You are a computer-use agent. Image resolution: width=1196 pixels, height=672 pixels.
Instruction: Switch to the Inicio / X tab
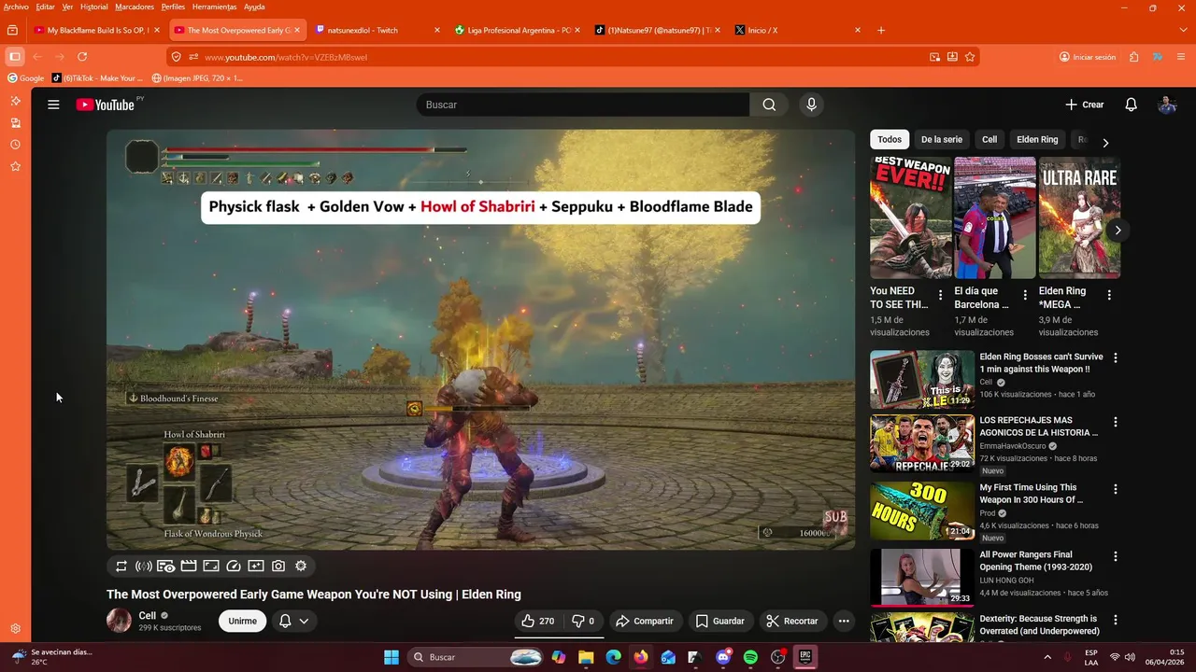click(797, 30)
